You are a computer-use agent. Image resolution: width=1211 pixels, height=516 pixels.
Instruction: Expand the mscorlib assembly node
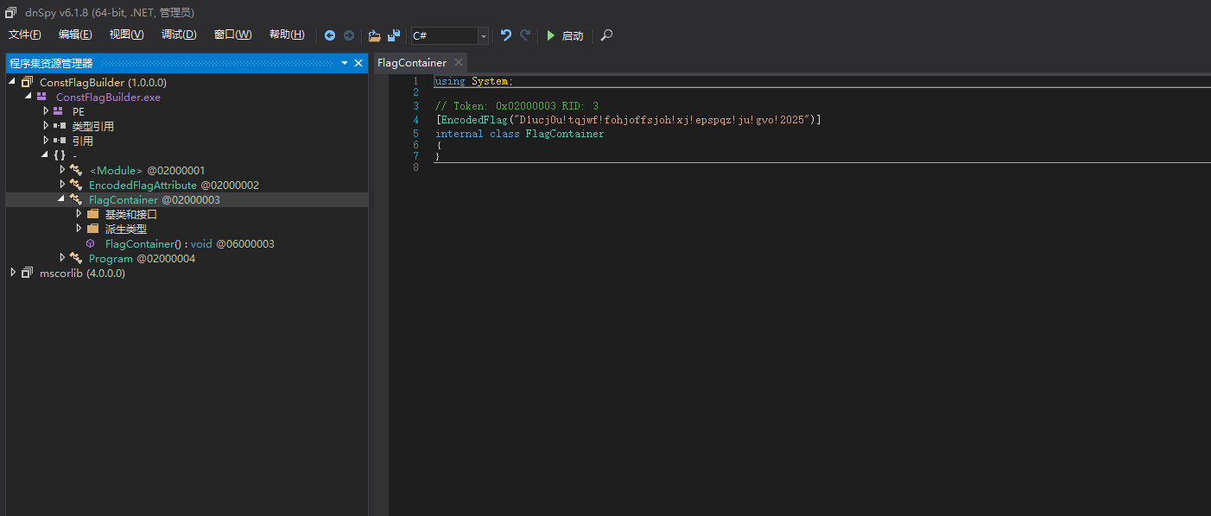pyautogui.click(x=13, y=273)
